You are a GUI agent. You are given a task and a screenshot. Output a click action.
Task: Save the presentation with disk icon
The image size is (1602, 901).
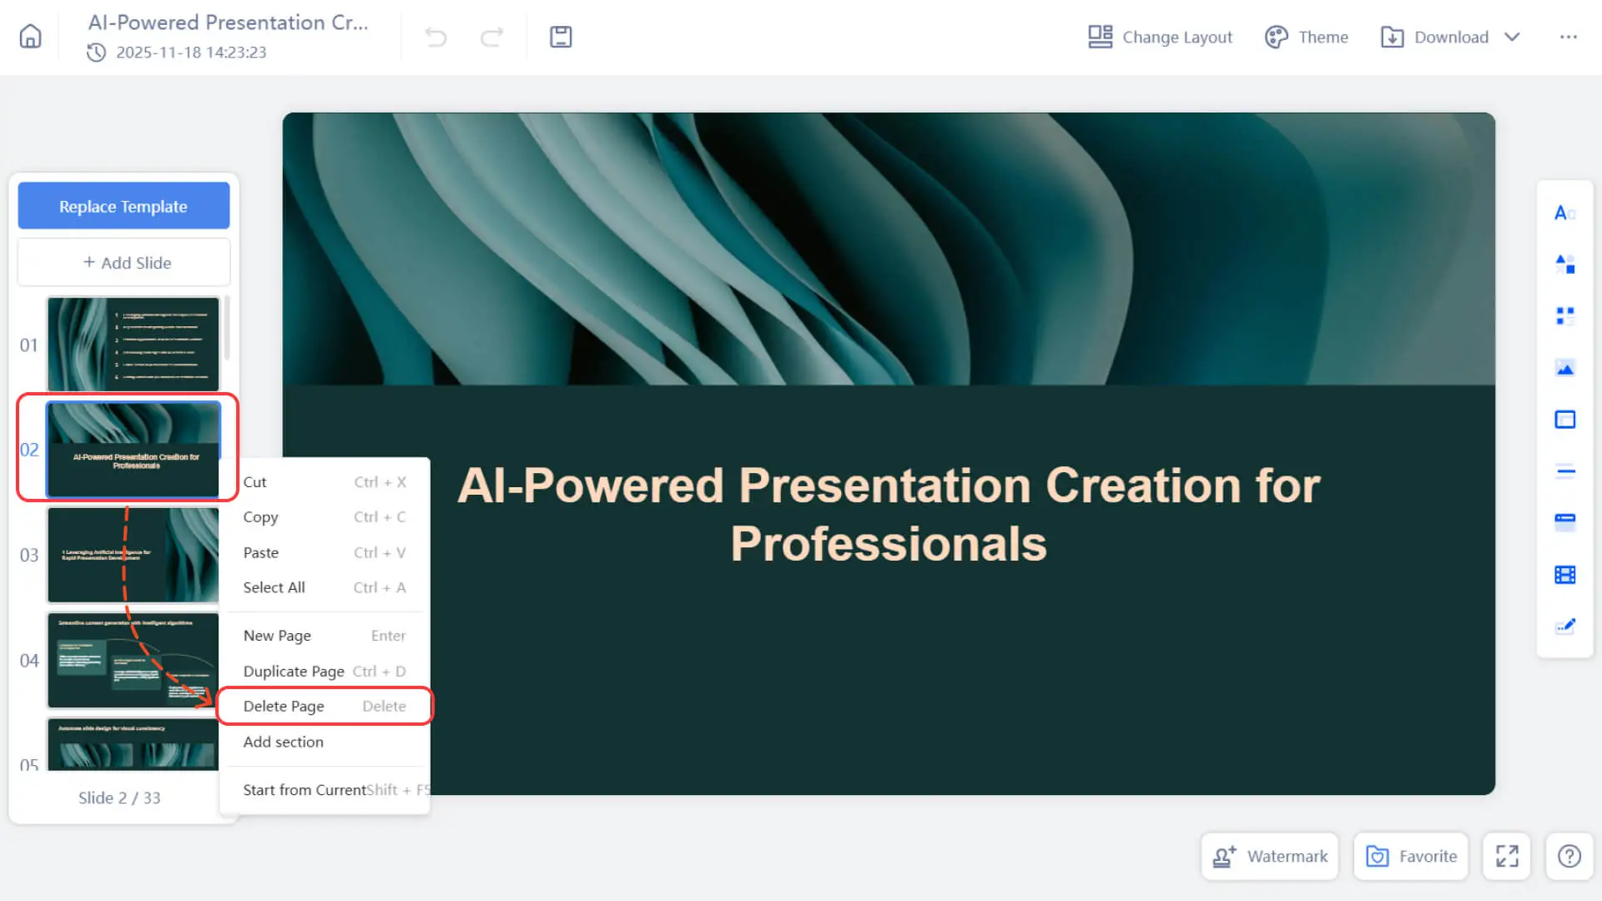coord(561,37)
